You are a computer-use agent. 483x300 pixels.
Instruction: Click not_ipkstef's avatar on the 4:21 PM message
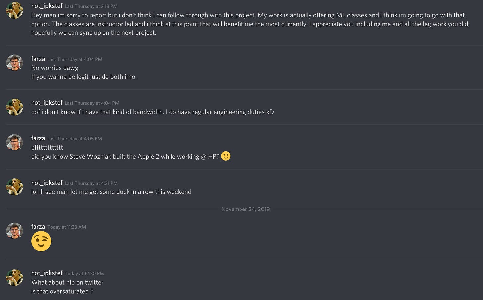pyautogui.click(x=15, y=187)
